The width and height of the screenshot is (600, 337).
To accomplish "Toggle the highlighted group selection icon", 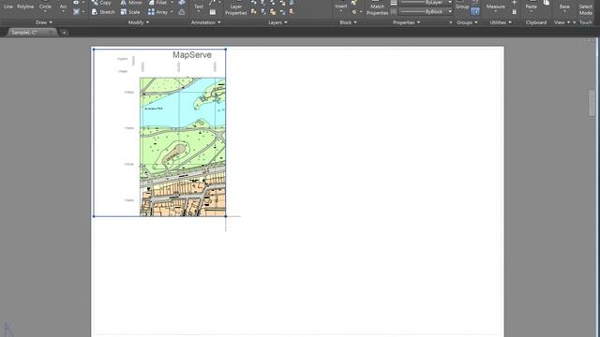I will coord(475,12).
